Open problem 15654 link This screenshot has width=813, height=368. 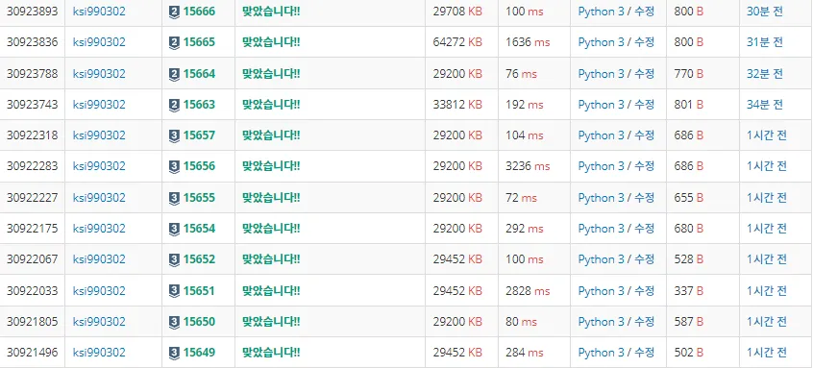point(199,229)
